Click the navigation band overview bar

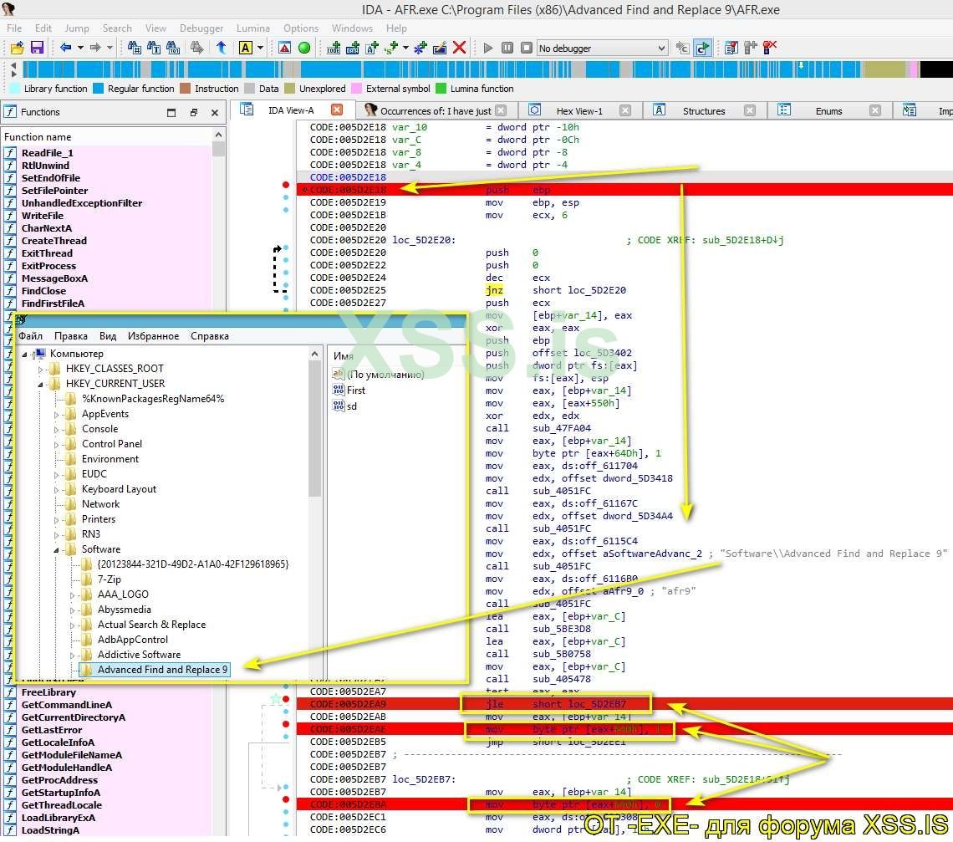click(x=468, y=69)
